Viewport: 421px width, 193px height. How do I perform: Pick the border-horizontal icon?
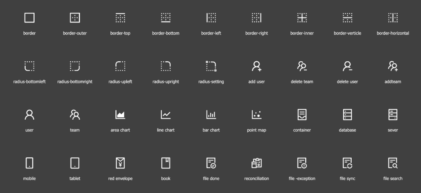[x=393, y=17]
